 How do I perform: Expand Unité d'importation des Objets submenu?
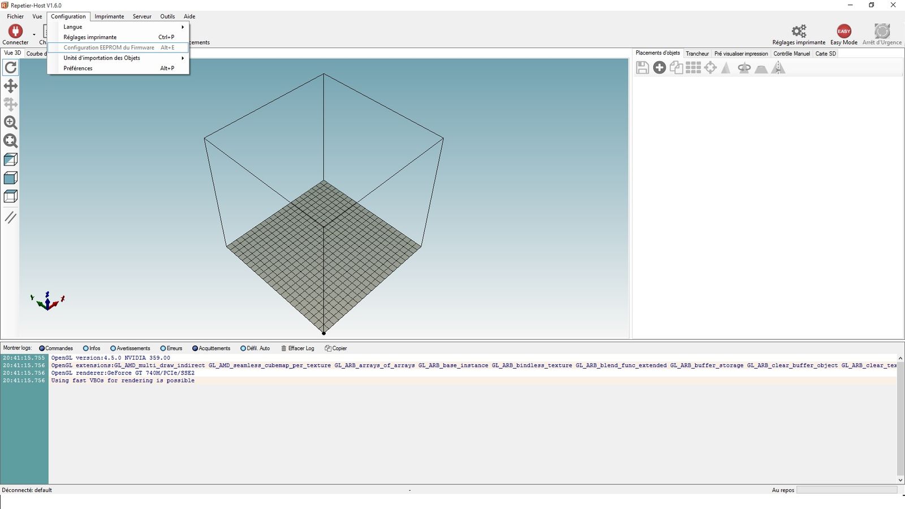click(118, 58)
